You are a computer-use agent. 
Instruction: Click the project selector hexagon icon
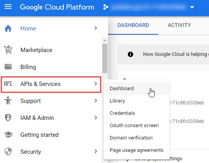coord(106,7)
